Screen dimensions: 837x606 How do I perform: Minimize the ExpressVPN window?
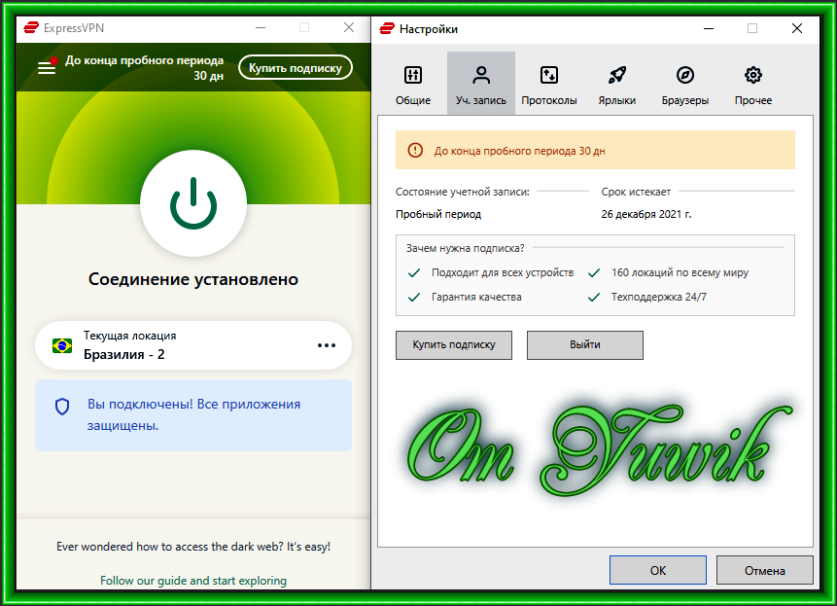click(x=261, y=28)
